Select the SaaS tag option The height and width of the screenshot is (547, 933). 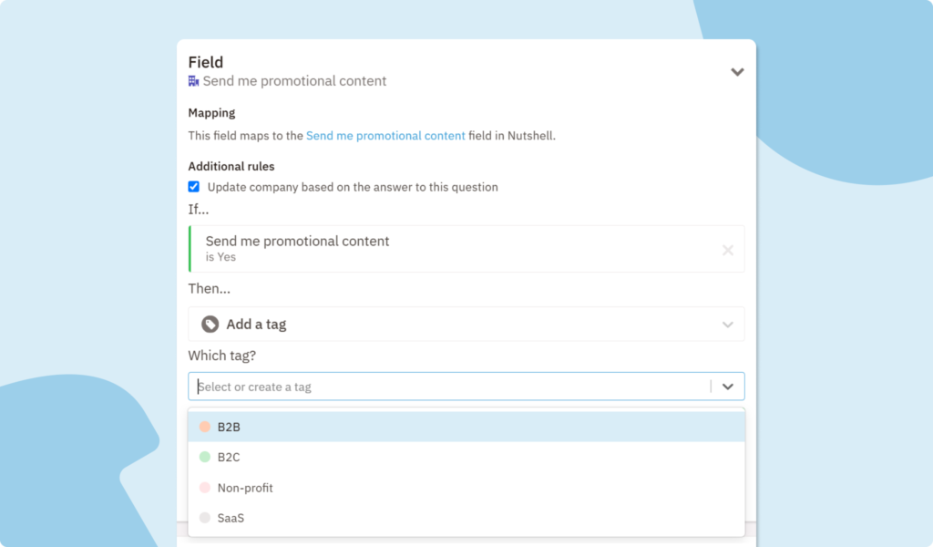pyautogui.click(x=229, y=517)
